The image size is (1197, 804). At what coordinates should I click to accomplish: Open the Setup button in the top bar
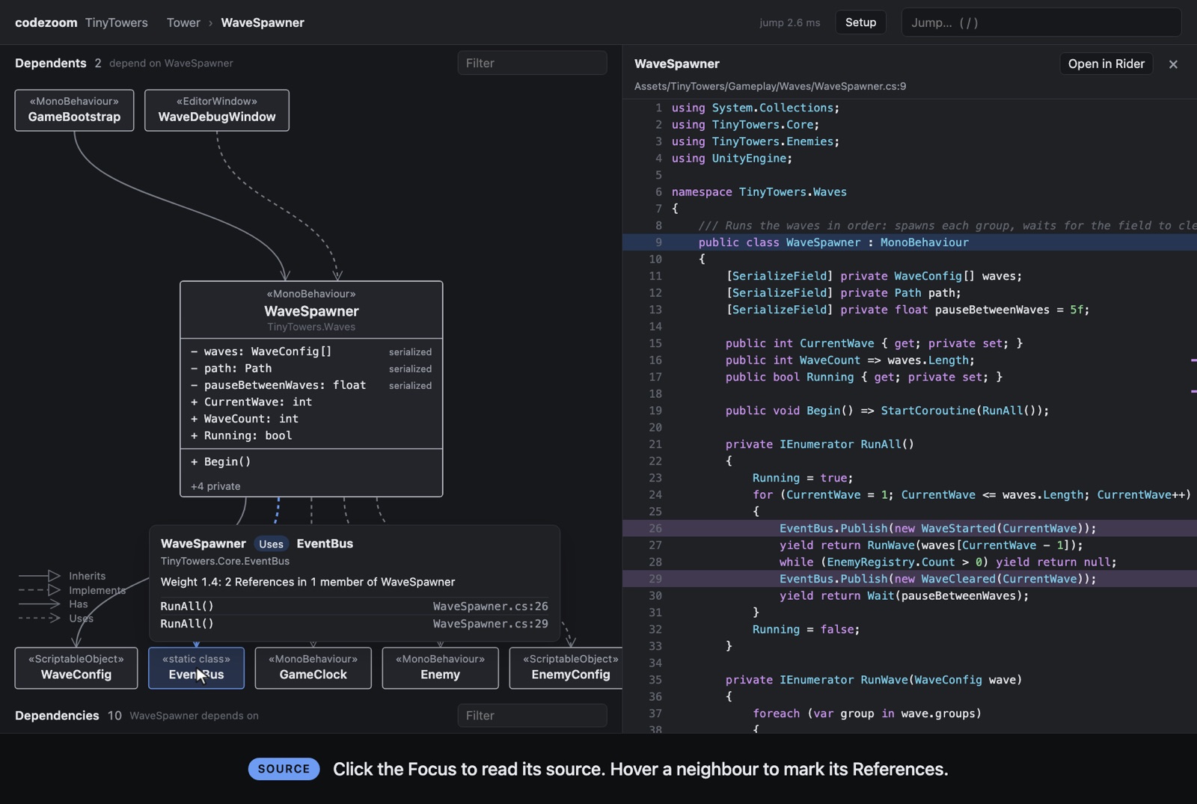860,22
